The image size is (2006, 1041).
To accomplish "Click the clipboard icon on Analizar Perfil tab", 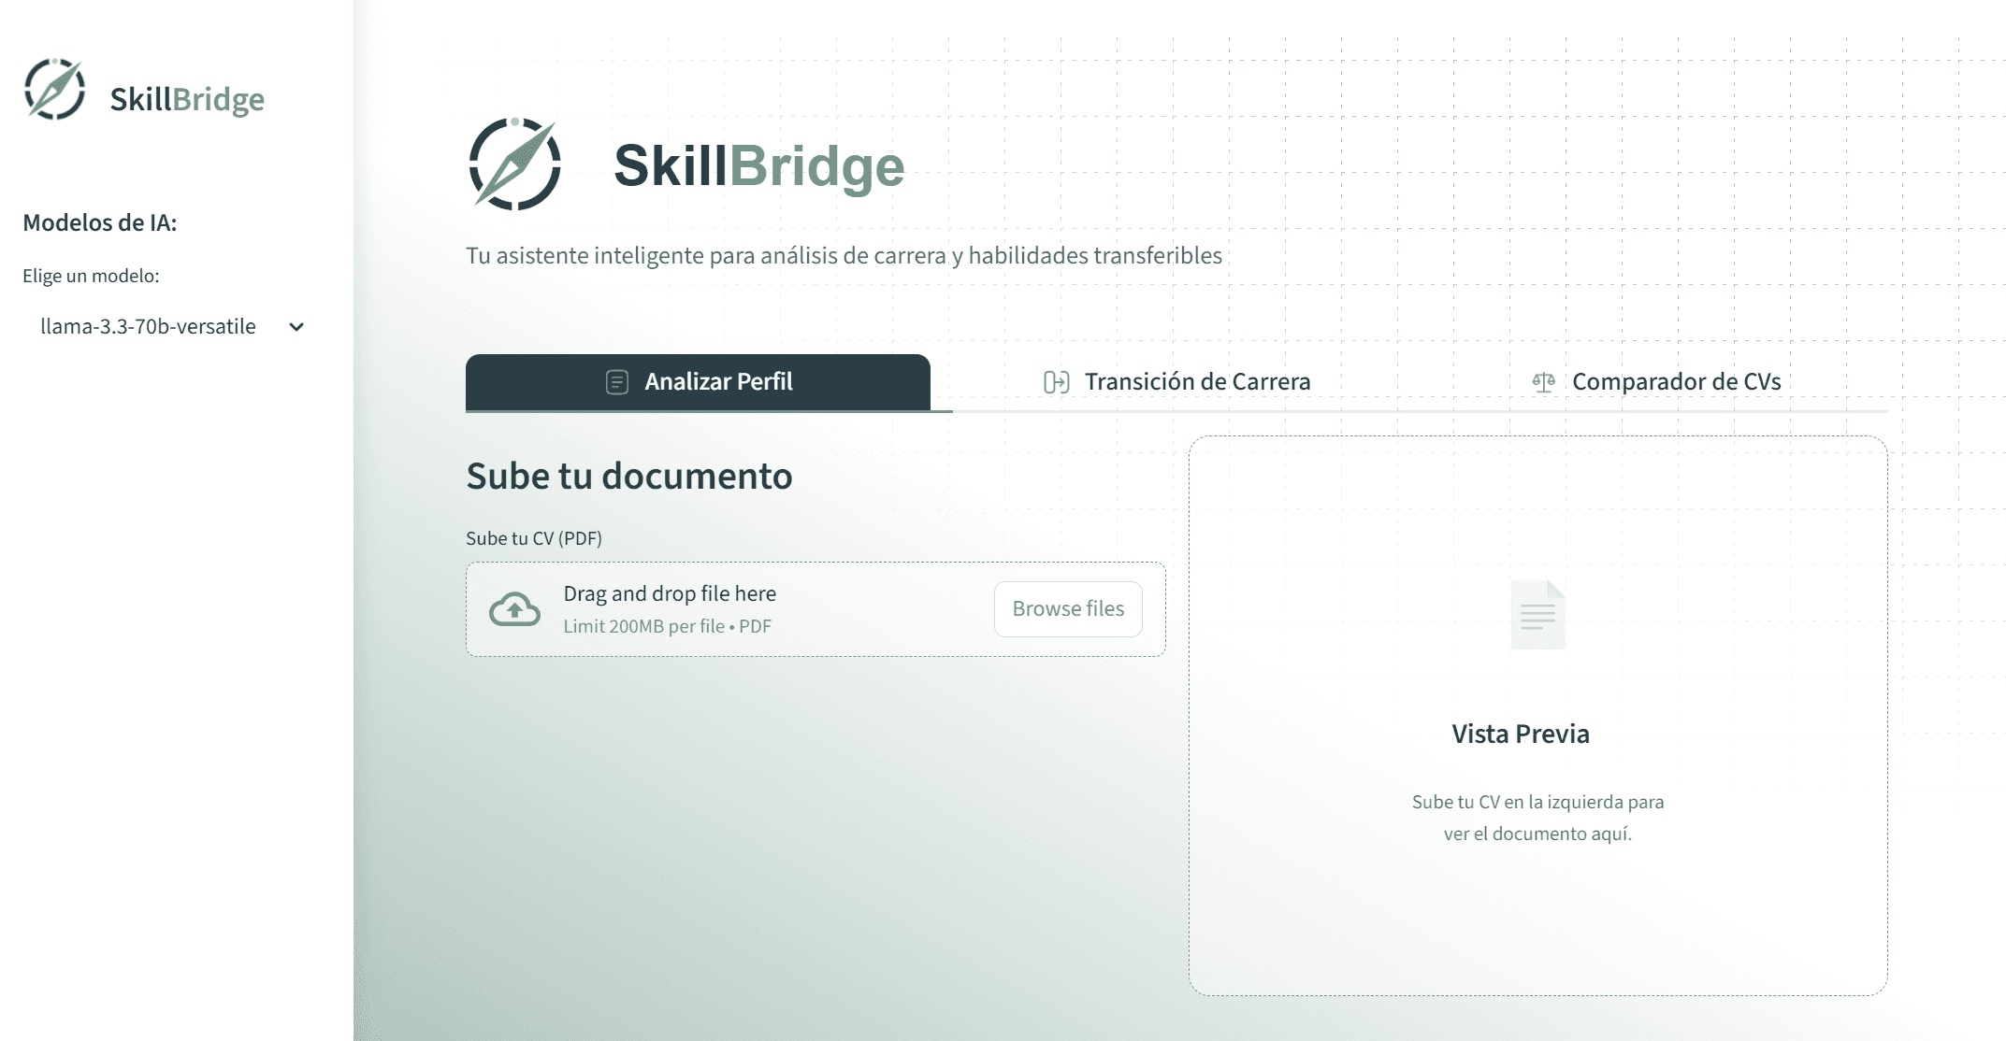I will tap(616, 381).
